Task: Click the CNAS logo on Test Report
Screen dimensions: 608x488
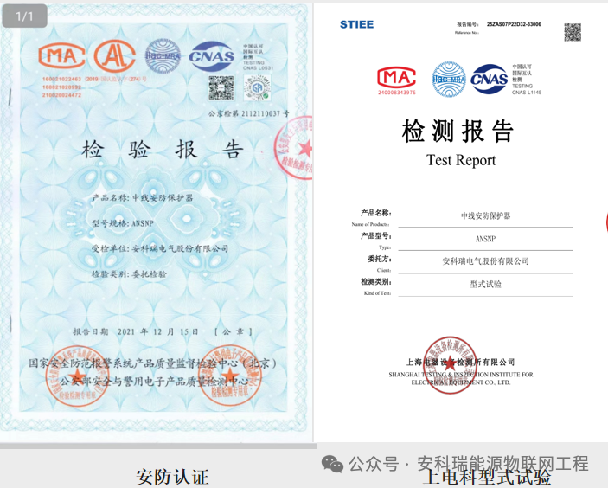Action: 489,79
